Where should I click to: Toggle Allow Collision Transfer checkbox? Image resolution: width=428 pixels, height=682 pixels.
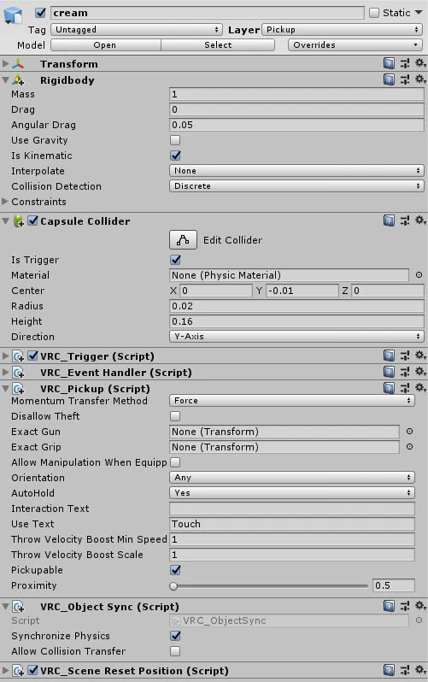tap(175, 651)
